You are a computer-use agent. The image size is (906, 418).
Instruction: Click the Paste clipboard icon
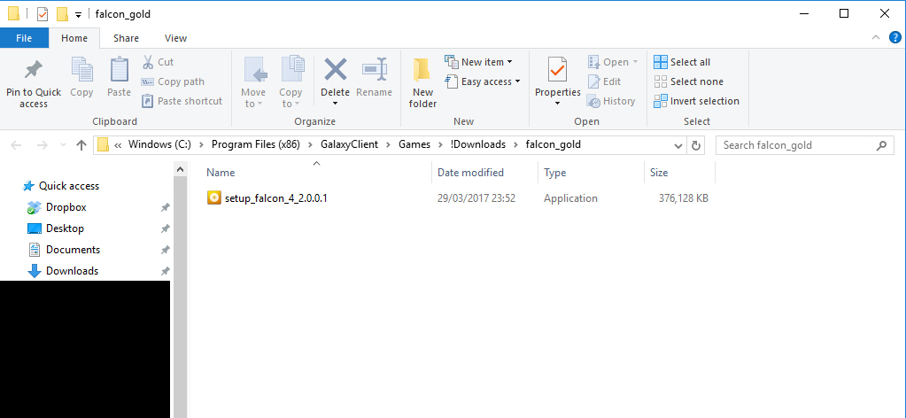119,70
